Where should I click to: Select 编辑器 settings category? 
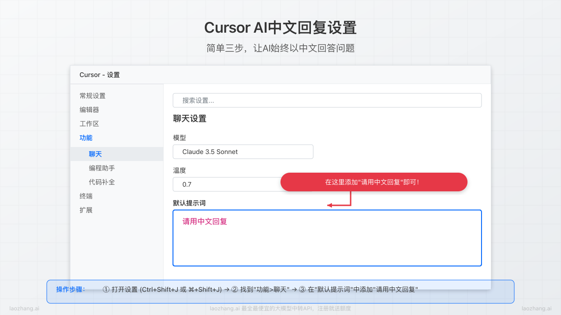(x=89, y=110)
